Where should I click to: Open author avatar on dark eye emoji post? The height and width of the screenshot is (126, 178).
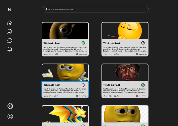77,54
